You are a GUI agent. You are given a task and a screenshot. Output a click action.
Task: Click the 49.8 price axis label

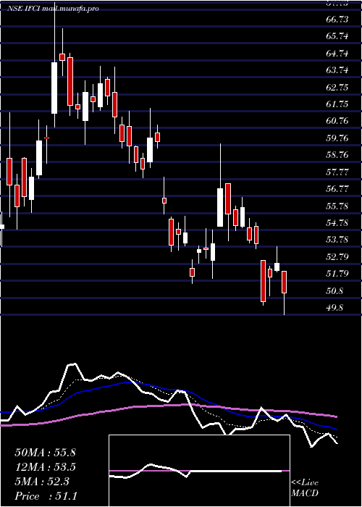click(334, 308)
